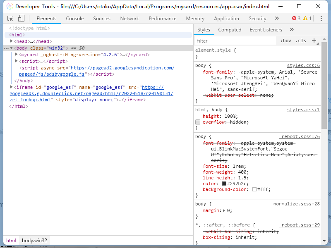
Task: Click the new style rule plus icon
Action: point(314,41)
